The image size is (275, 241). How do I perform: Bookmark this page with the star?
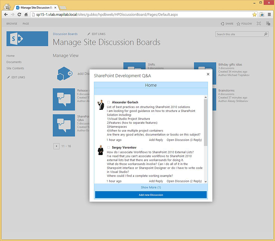tap(255, 15)
